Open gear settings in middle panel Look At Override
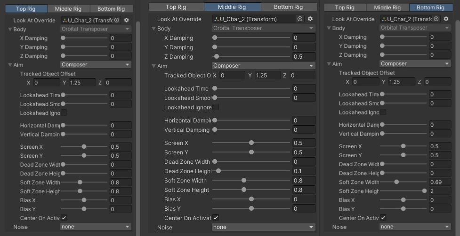 310,19
